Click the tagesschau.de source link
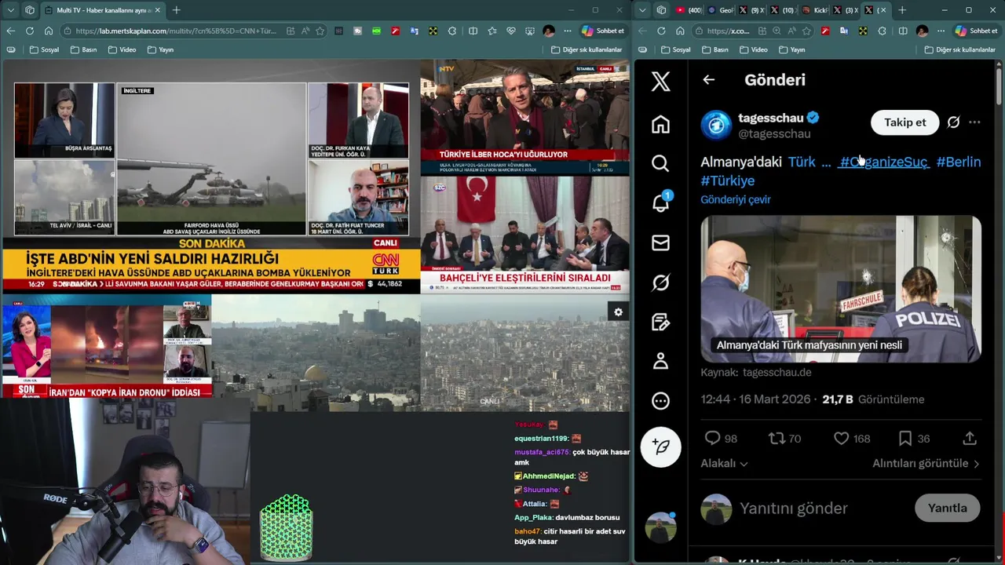Viewport: 1005px width, 565px height. 777,373
